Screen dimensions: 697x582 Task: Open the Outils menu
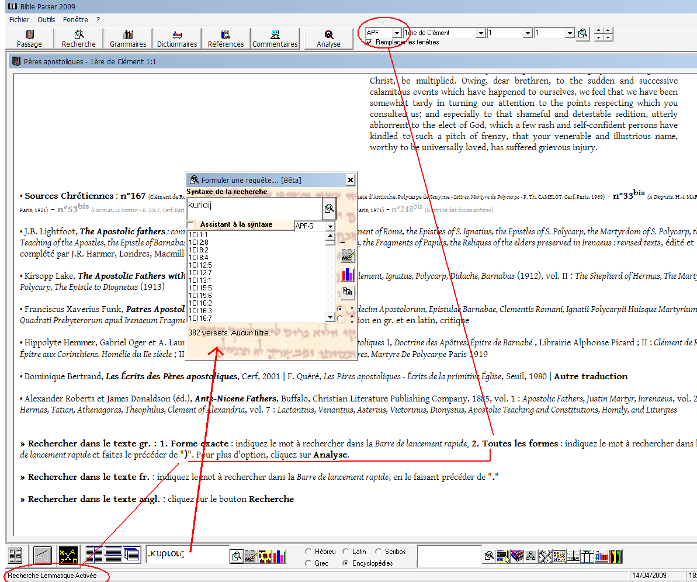tap(46, 19)
